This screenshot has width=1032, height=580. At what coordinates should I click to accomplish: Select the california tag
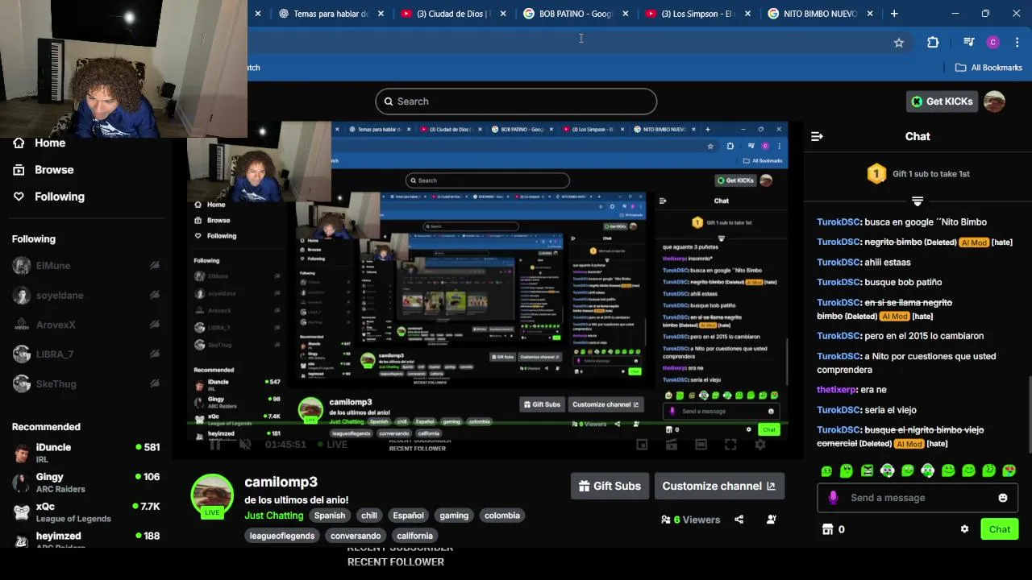tap(414, 536)
